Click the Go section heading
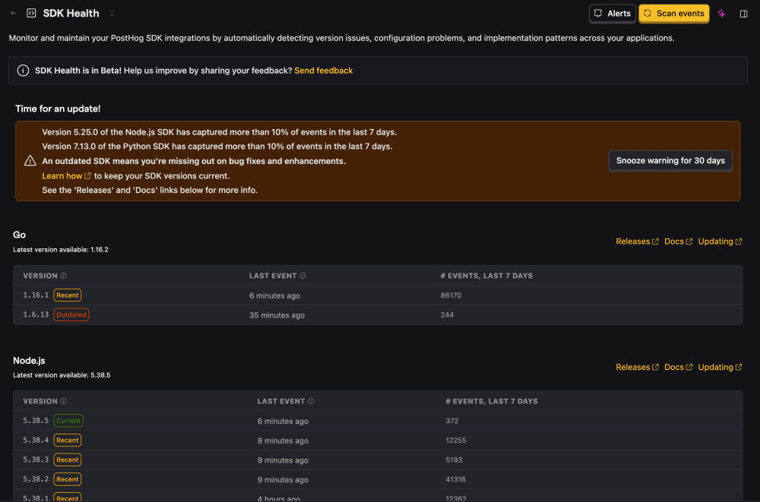 tap(20, 235)
